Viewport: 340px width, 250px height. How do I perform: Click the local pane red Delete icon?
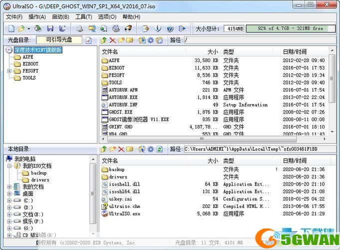[121, 149]
